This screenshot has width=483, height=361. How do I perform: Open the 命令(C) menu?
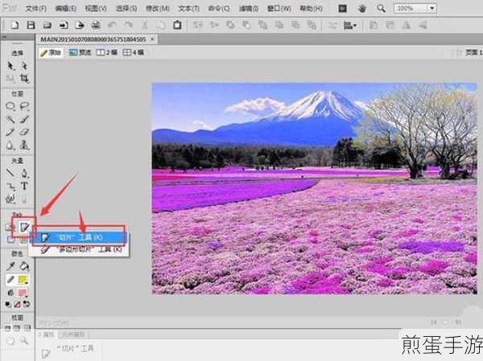pos(219,8)
